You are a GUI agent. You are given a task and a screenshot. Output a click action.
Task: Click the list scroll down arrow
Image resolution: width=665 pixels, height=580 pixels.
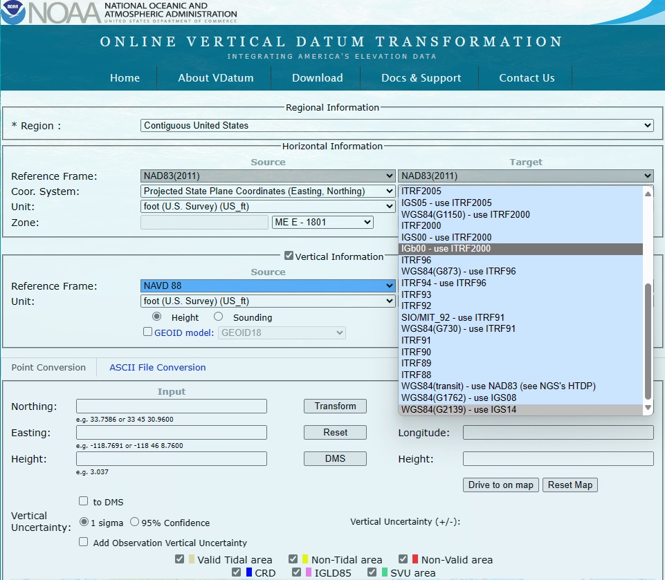tap(648, 408)
